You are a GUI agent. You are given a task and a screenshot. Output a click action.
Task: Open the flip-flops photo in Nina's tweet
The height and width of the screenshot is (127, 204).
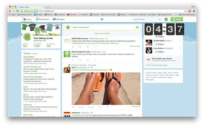click(106, 89)
